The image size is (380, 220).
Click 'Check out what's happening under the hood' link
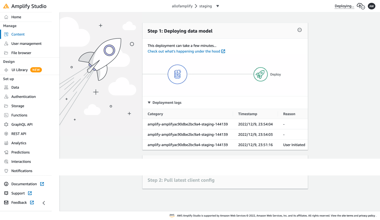click(x=186, y=51)
